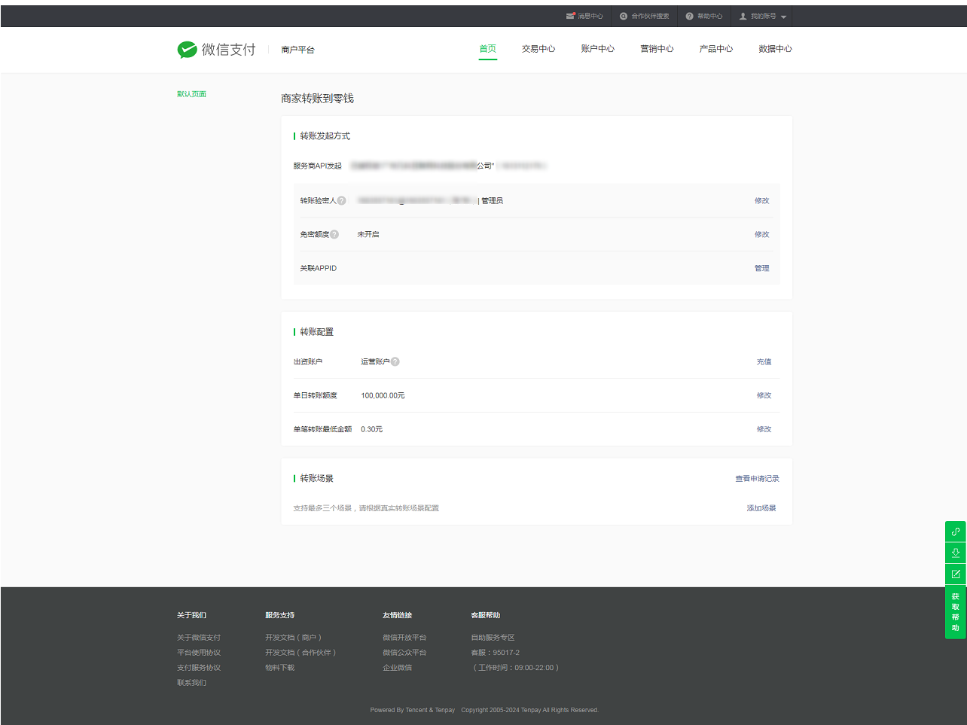This screenshot has width=967, height=725.
Task: Click 管理 for 关联APPID
Action: pyautogui.click(x=761, y=269)
